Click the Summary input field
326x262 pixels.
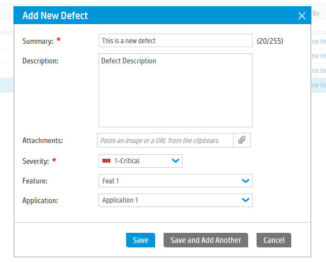[x=175, y=40]
